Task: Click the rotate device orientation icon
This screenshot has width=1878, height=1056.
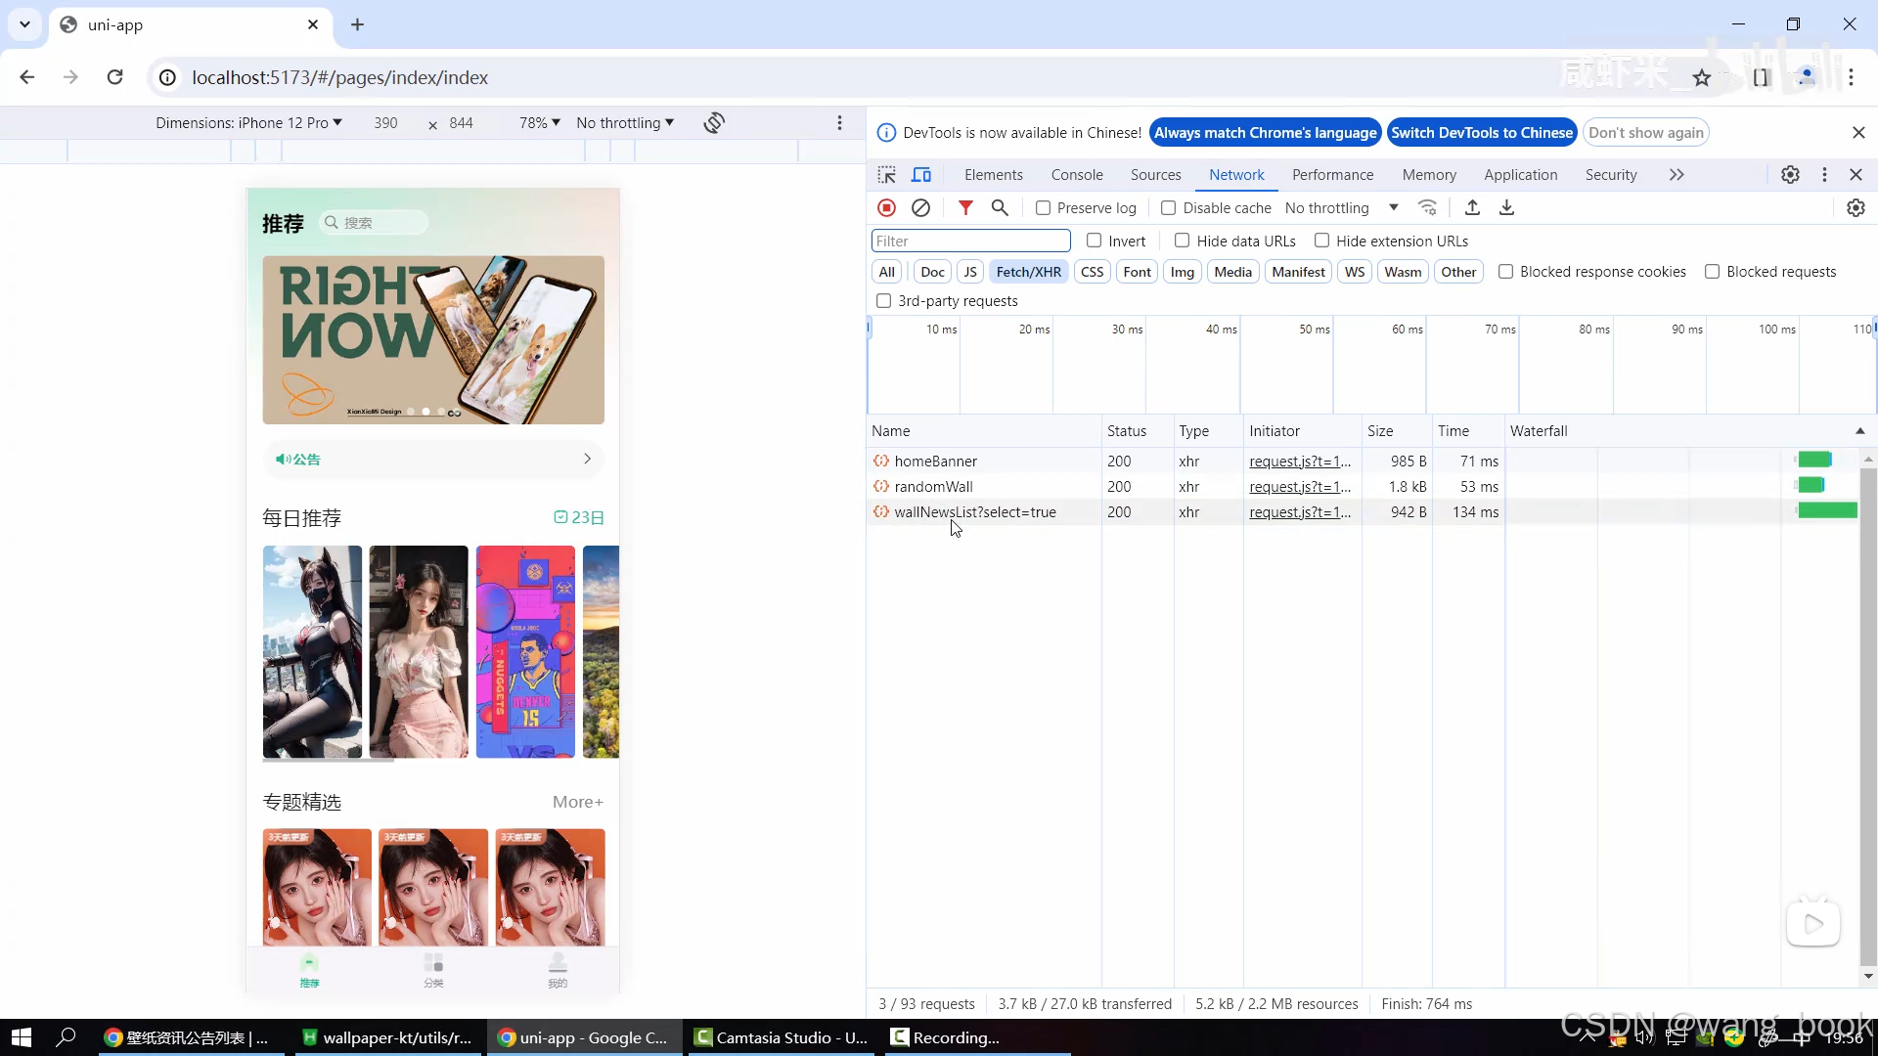Action: coord(714,123)
